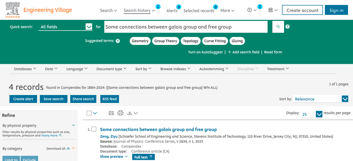
Task: Open the Sort by Relevance dropdown
Action: (321, 99)
